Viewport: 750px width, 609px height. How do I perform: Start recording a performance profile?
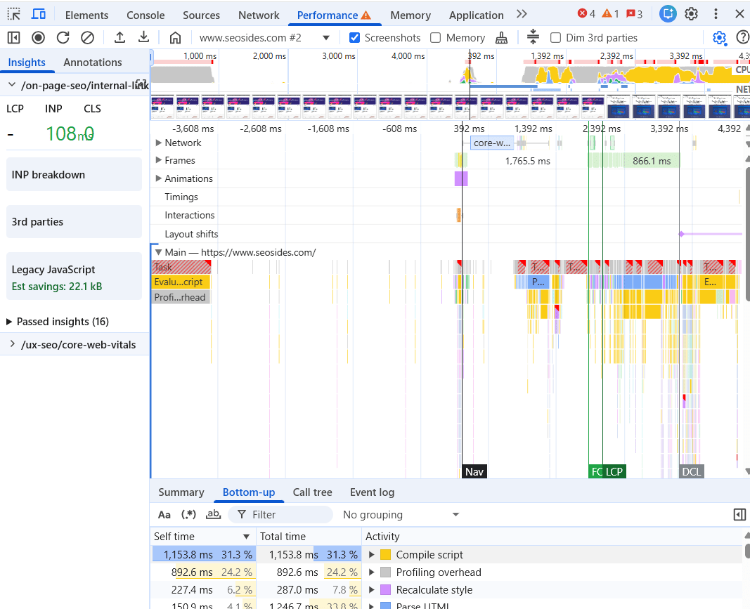click(x=38, y=37)
